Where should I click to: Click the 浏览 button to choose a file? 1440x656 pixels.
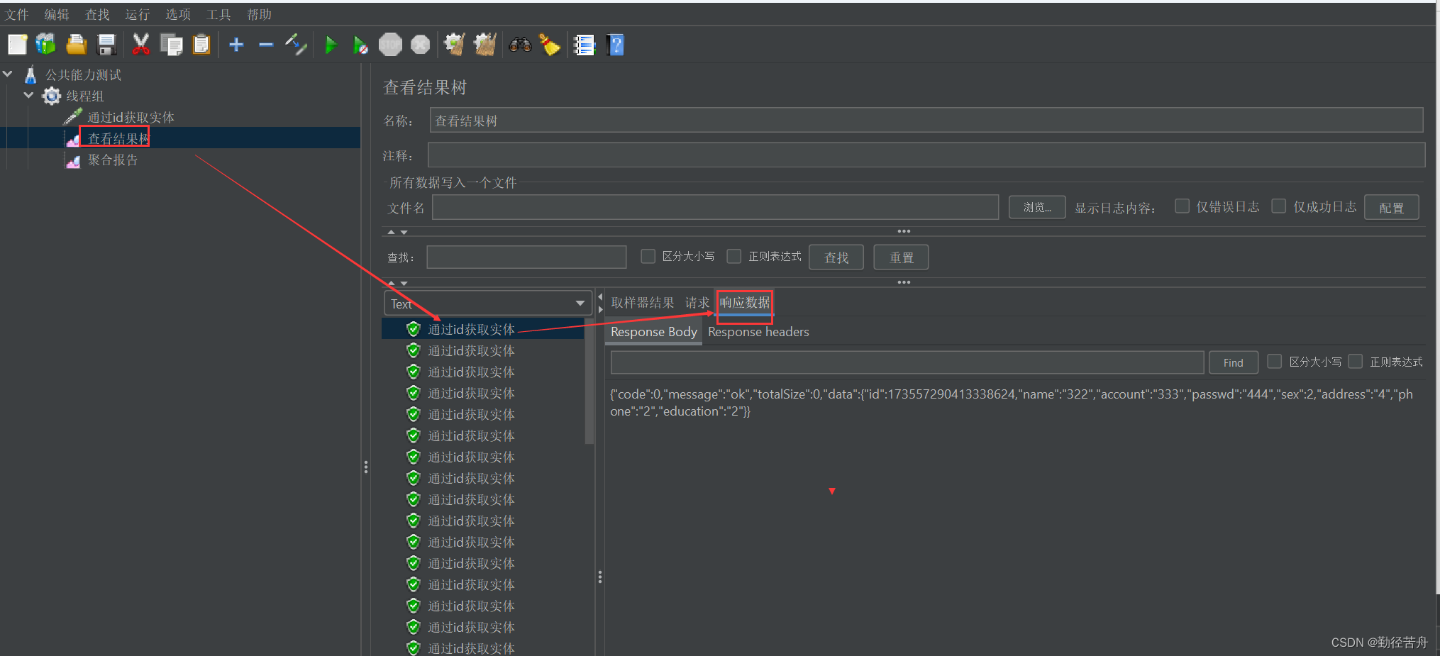coord(1036,207)
